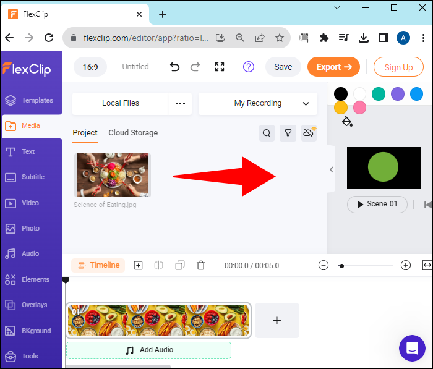Switch to the Cloud Storage tab
The image size is (433, 369).
133,133
